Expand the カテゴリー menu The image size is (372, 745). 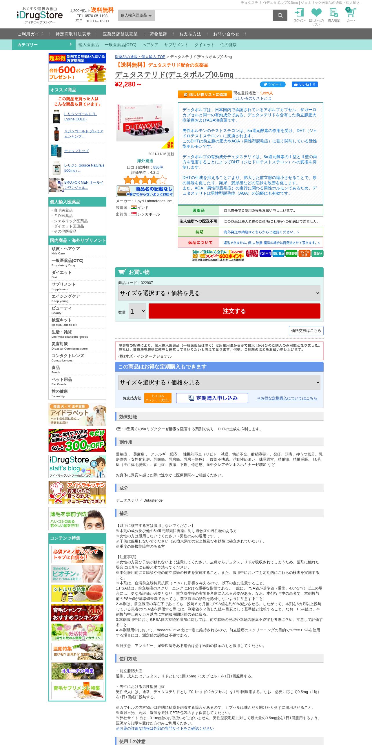pyautogui.click(x=44, y=45)
